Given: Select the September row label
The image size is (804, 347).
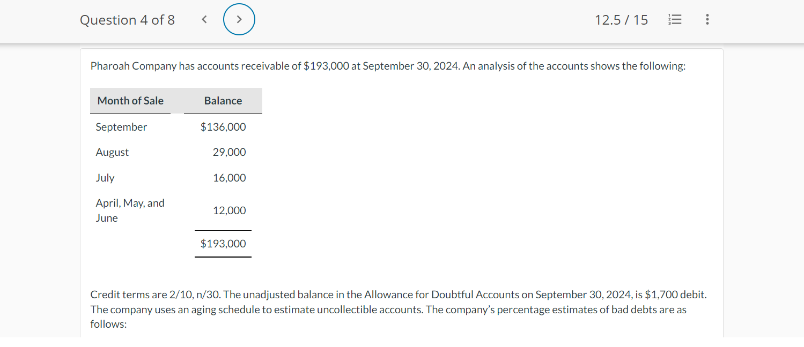Looking at the screenshot, I should (121, 127).
